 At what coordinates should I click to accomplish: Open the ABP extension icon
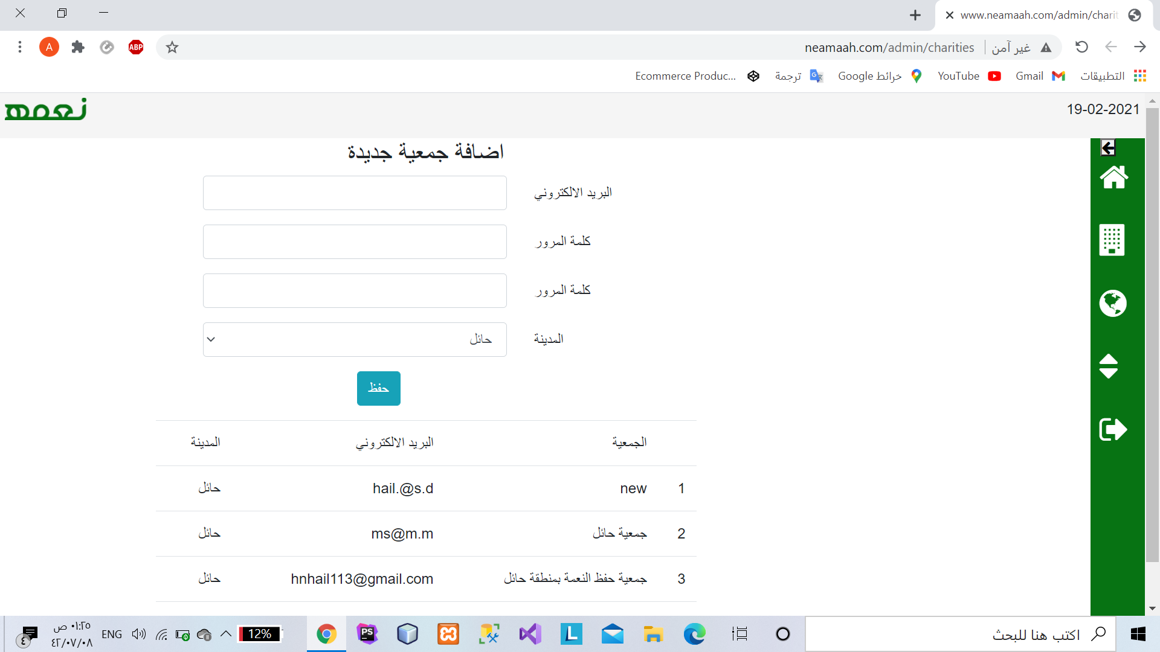(x=136, y=47)
